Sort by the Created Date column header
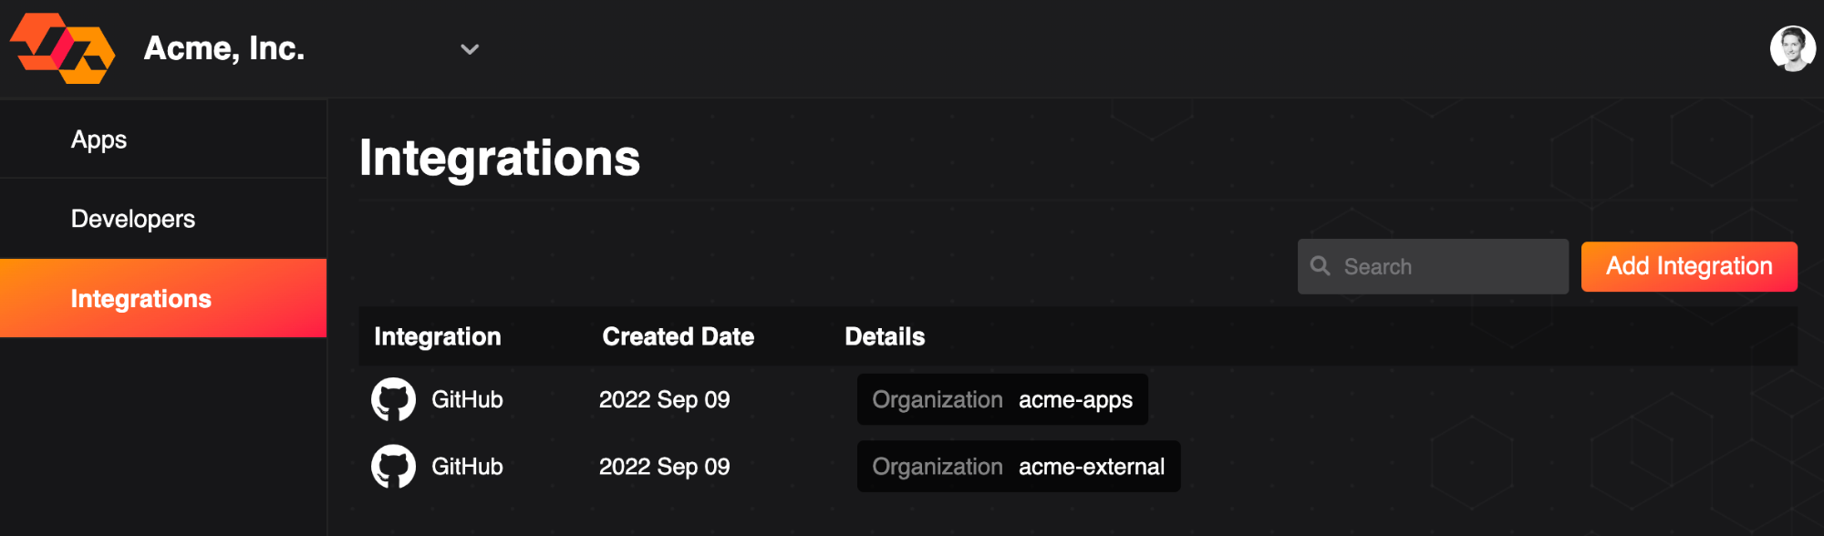Screen dimensions: 1824x536 tap(678, 336)
